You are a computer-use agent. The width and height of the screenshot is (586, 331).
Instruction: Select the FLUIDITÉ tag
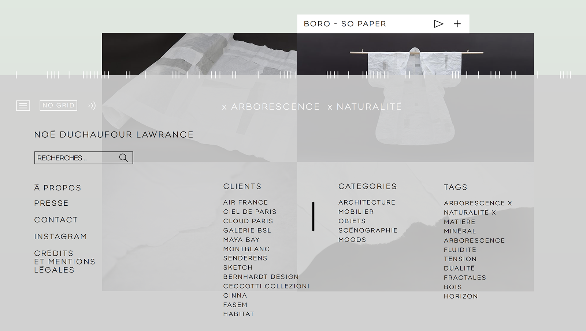click(x=460, y=250)
